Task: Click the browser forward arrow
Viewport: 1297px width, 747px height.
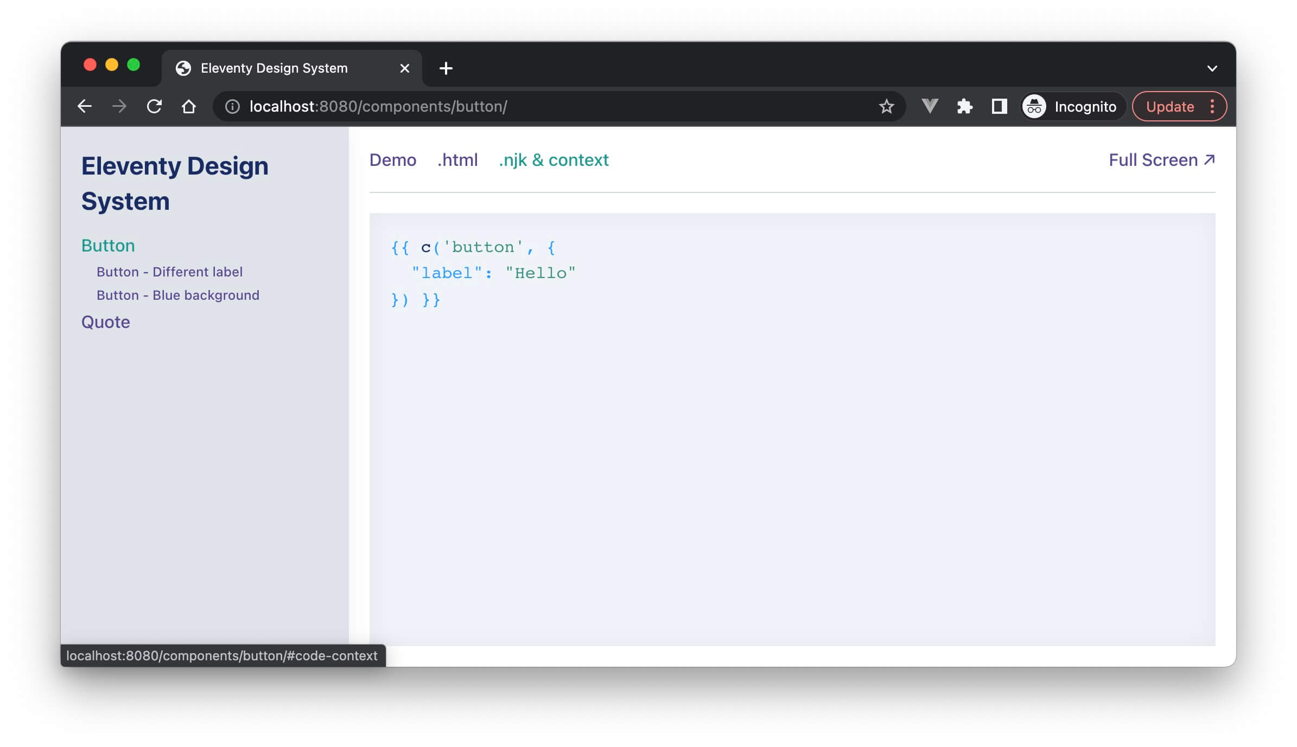Action: (119, 106)
